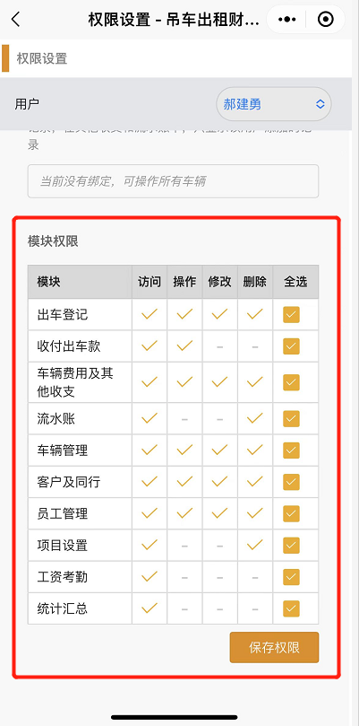This screenshot has width=359, height=726.
Task: Toggle 操作 checkmark for 收付出车款
Action: click(x=184, y=346)
